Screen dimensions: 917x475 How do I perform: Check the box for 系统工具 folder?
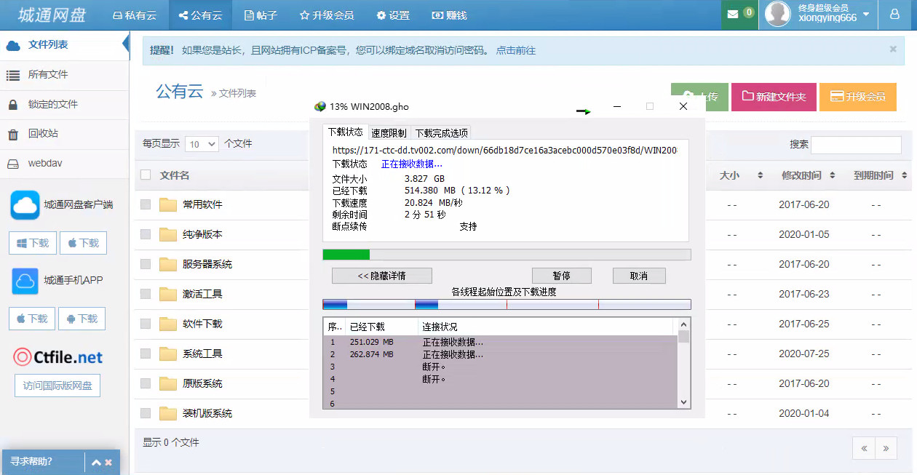point(146,354)
